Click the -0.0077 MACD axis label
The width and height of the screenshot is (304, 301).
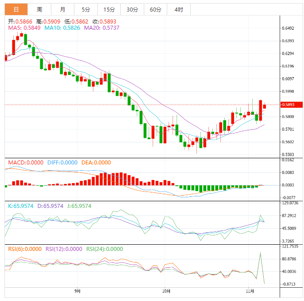pos(289,198)
